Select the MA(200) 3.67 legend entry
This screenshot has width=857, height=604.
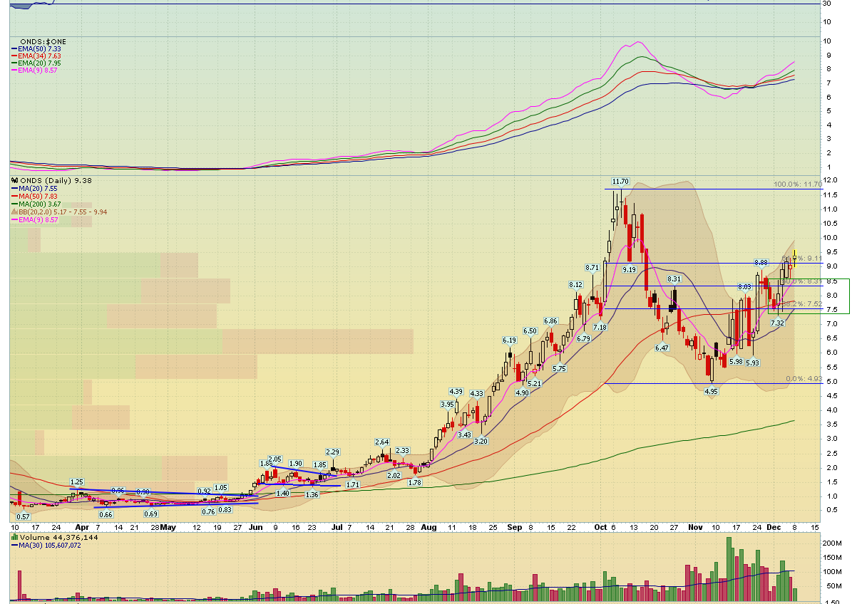pos(35,204)
